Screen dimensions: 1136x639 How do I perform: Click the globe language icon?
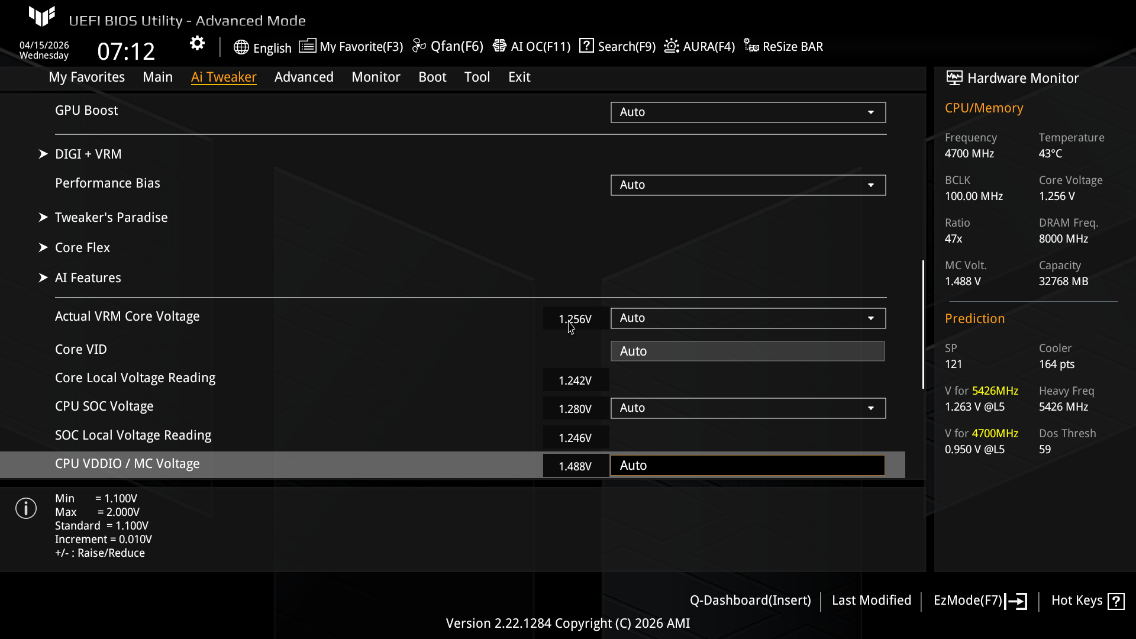pyautogui.click(x=241, y=47)
